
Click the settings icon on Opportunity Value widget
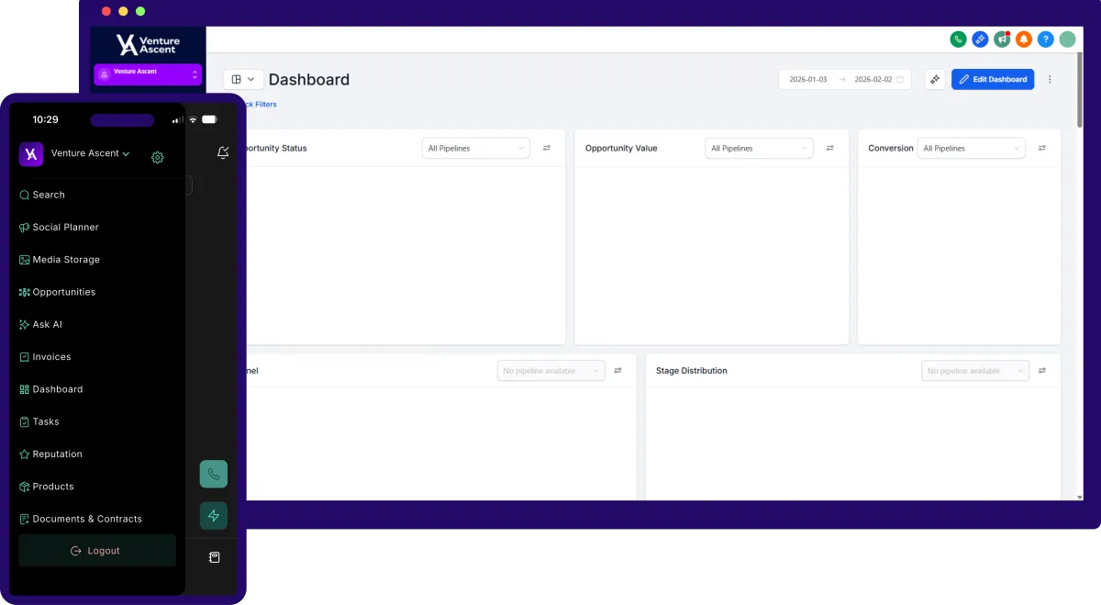(x=829, y=148)
